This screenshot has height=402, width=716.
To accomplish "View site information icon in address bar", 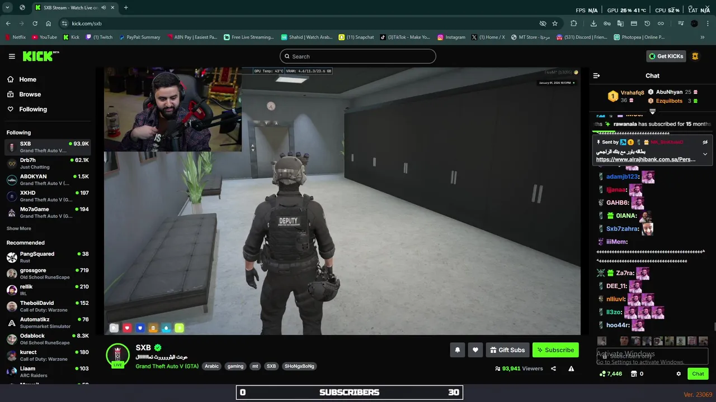I will [x=64, y=23].
